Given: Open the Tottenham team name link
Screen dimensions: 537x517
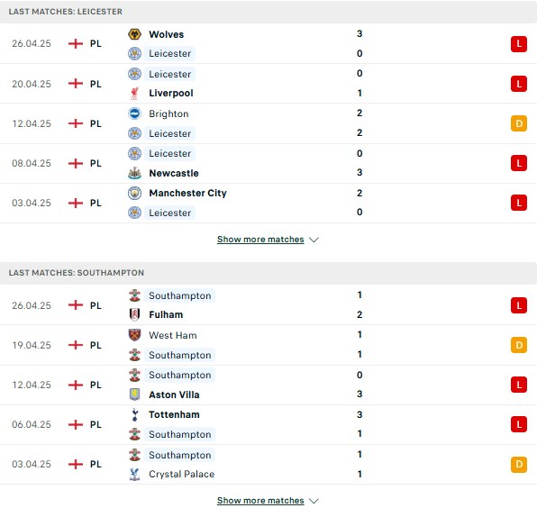Looking at the screenshot, I should (x=174, y=414).
